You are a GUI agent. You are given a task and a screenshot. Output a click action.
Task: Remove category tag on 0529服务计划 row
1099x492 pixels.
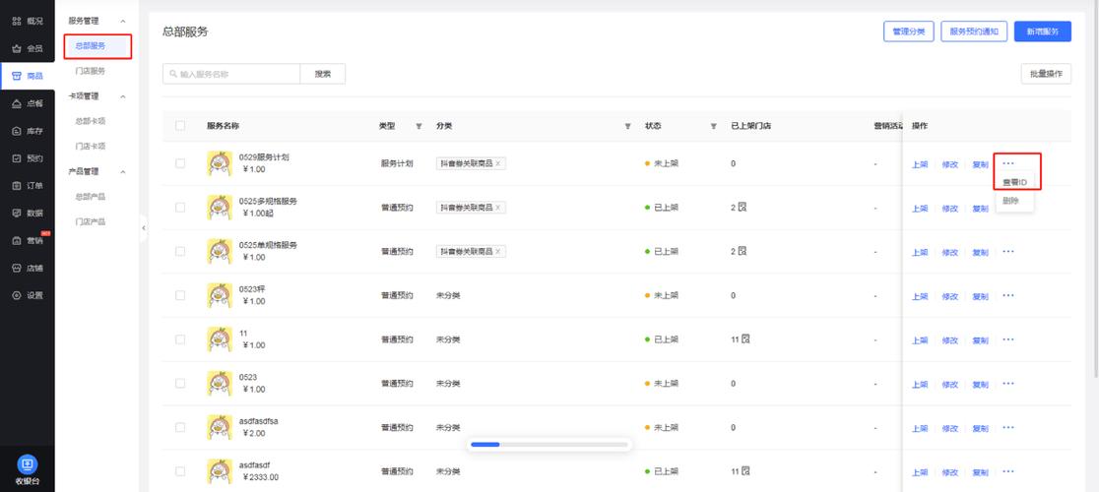[497, 163]
